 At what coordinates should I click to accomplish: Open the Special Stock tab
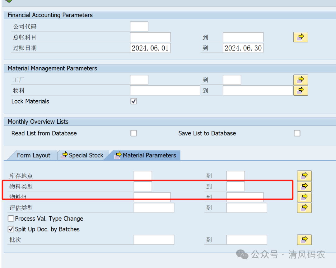[x=83, y=155]
